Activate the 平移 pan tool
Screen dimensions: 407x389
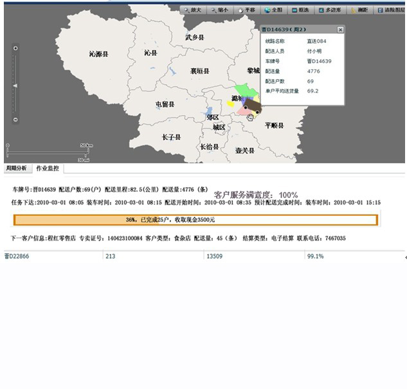pos(247,10)
